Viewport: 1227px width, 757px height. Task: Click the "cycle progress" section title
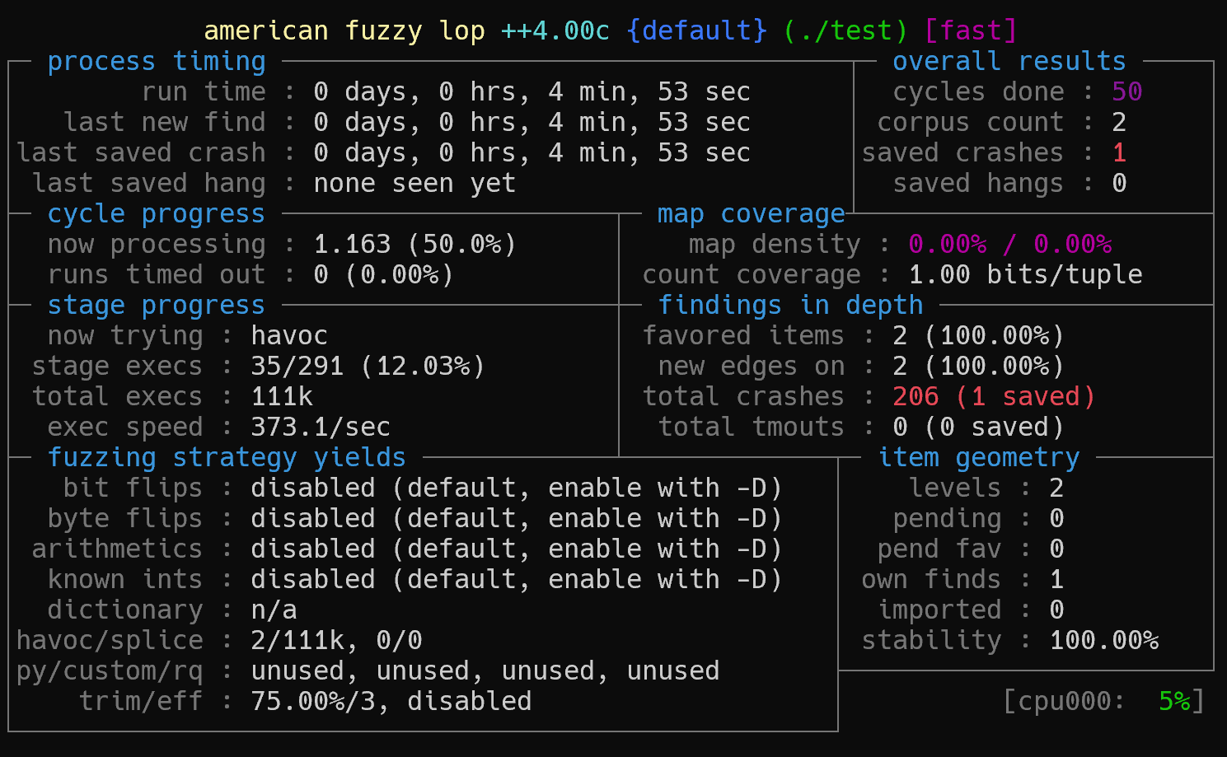pyautogui.click(x=157, y=214)
